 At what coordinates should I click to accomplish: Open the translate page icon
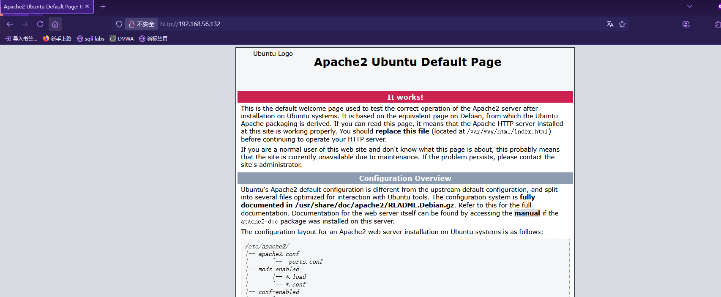click(x=610, y=24)
